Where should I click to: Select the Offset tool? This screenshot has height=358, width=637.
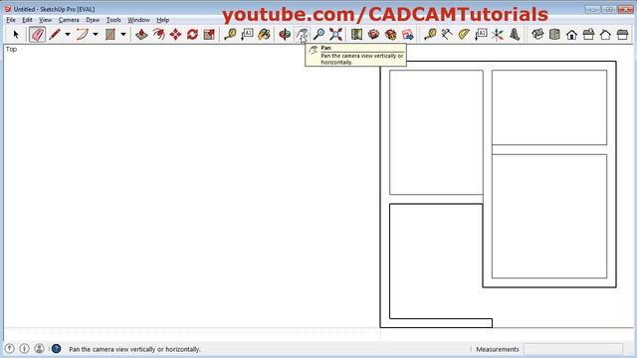click(158, 35)
